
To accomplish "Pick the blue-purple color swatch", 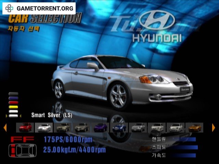I will coord(13,98).
